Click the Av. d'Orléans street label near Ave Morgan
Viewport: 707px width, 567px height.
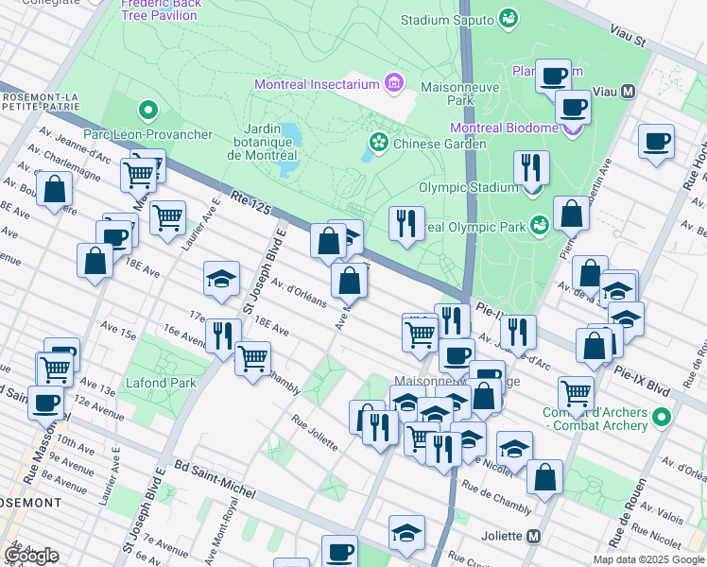[x=299, y=293]
